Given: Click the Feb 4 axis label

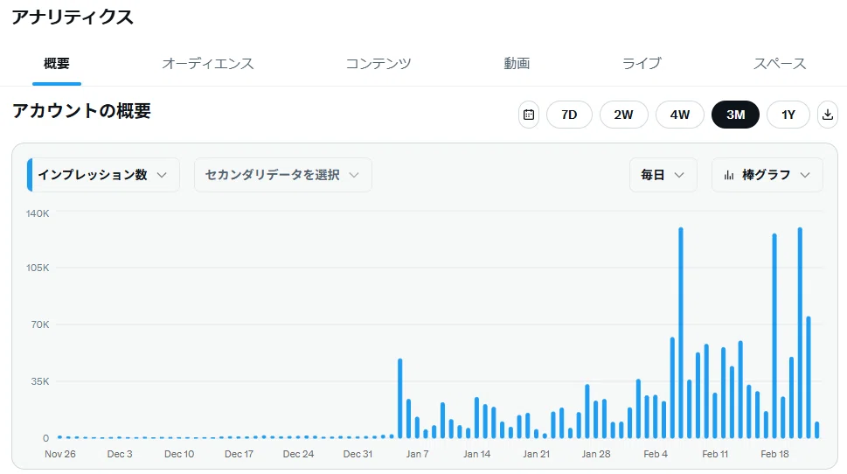Looking at the screenshot, I should click(x=656, y=454).
